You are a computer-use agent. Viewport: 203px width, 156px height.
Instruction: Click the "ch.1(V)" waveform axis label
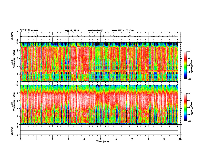point(12,36)
